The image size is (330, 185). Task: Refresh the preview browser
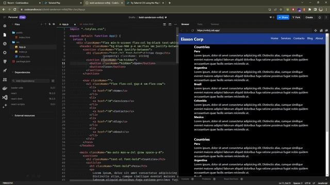pyautogui.click(x=192, y=30)
